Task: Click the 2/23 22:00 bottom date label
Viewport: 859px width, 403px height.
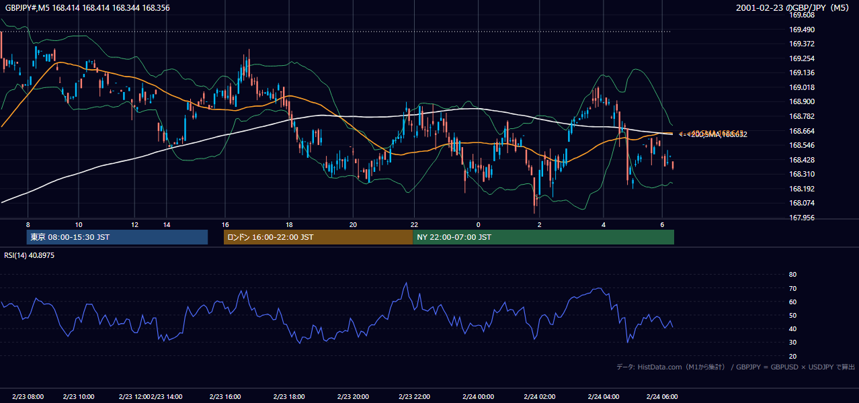Action: pyautogui.click(x=414, y=396)
